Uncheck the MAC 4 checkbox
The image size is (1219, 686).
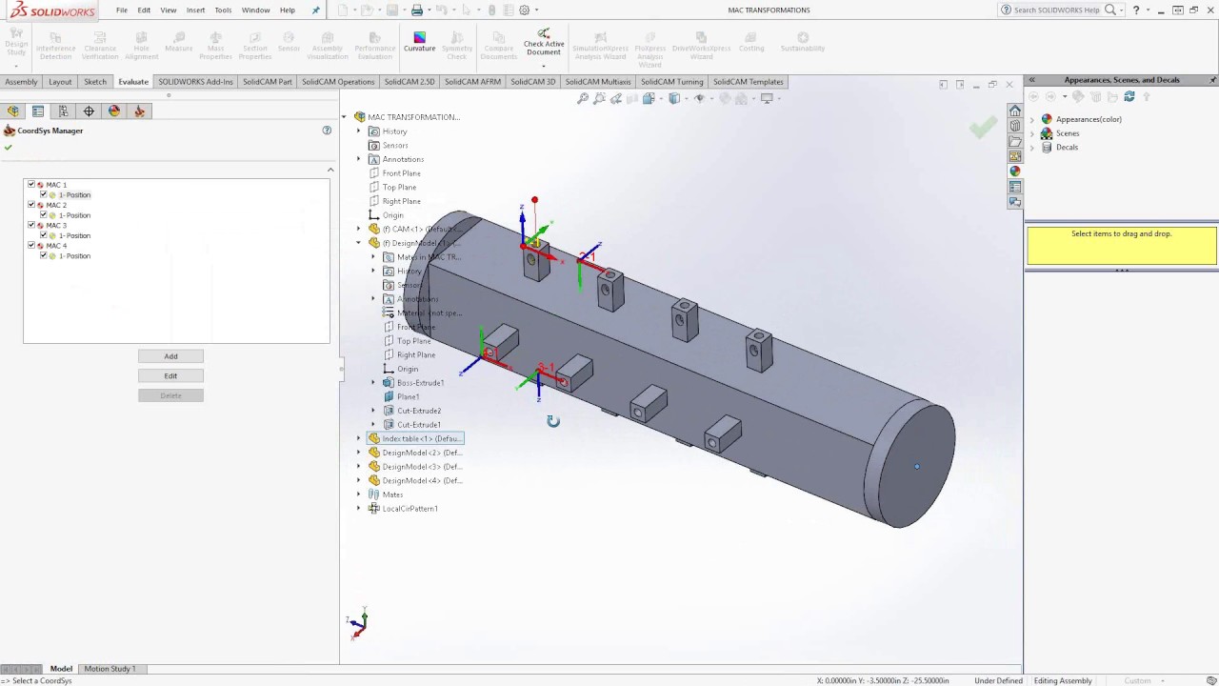point(31,245)
